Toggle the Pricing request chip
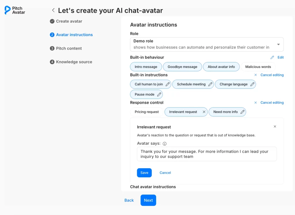Image resolution: width=295 pixels, height=215 pixels. 147,112
